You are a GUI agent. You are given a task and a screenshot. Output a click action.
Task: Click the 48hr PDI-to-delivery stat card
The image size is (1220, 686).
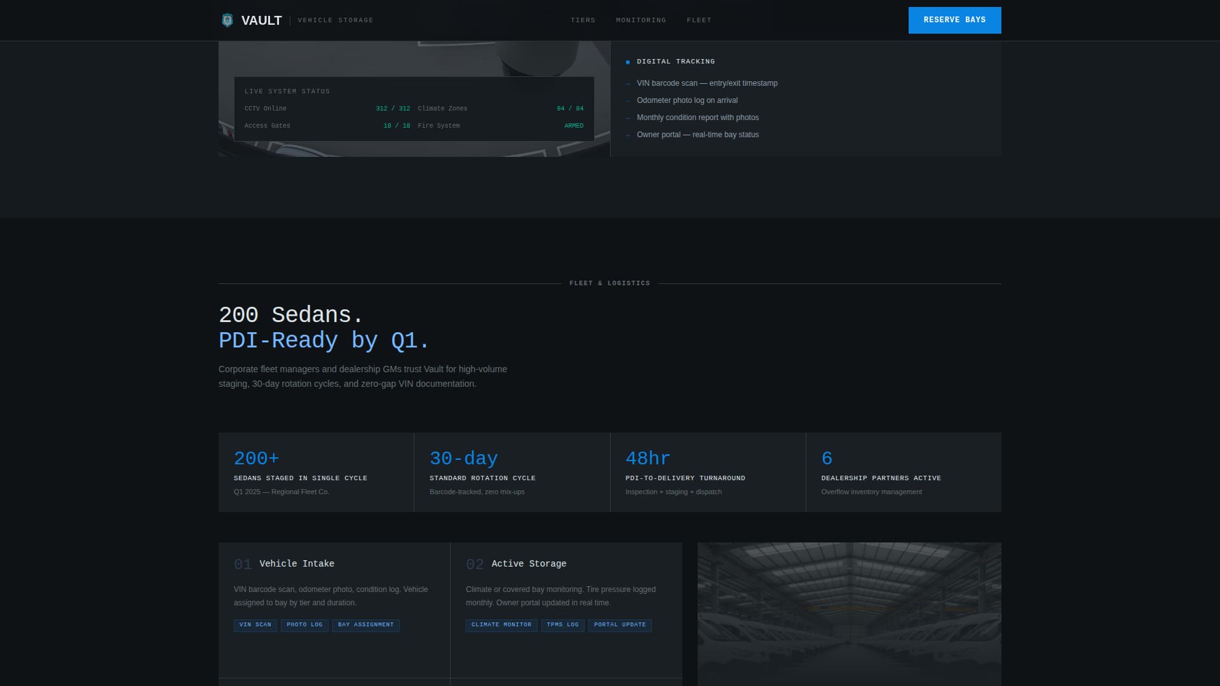707,473
